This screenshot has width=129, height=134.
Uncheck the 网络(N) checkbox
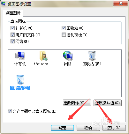pyautogui.click(x=12, y=41)
